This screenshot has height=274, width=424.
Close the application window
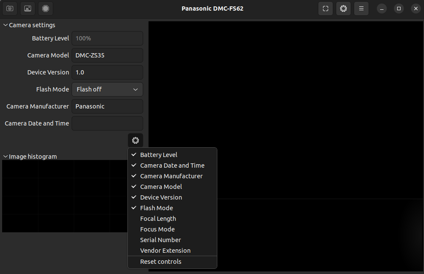(416, 9)
